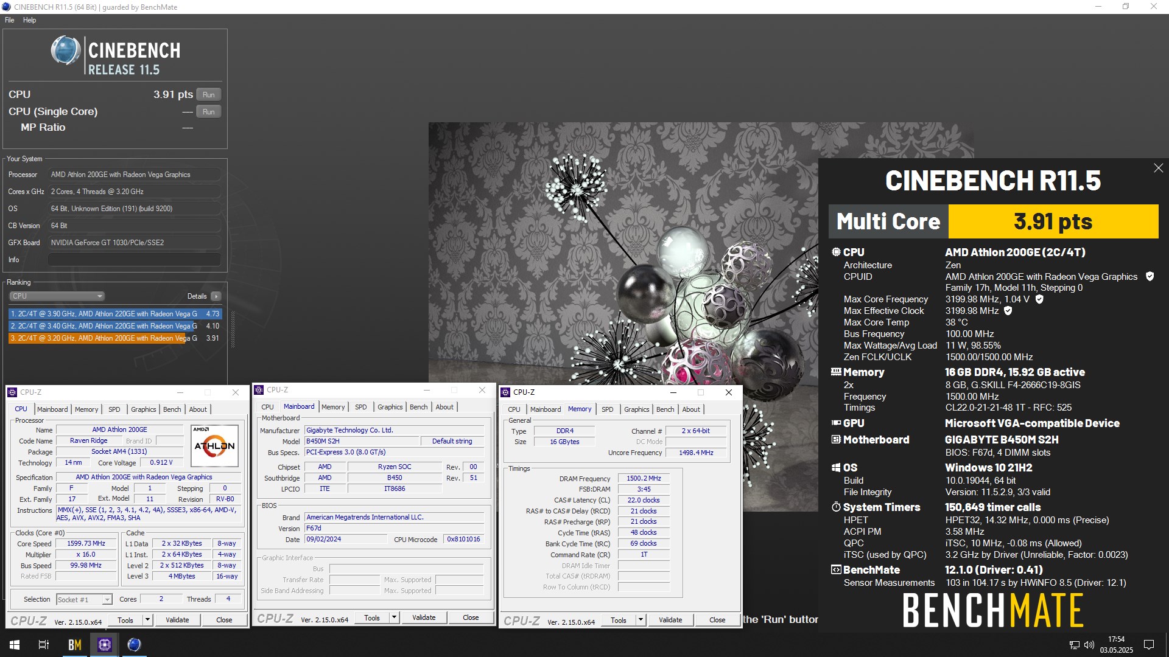
Task: Switch to Cinebench in the taskbar
Action: tap(135, 645)
